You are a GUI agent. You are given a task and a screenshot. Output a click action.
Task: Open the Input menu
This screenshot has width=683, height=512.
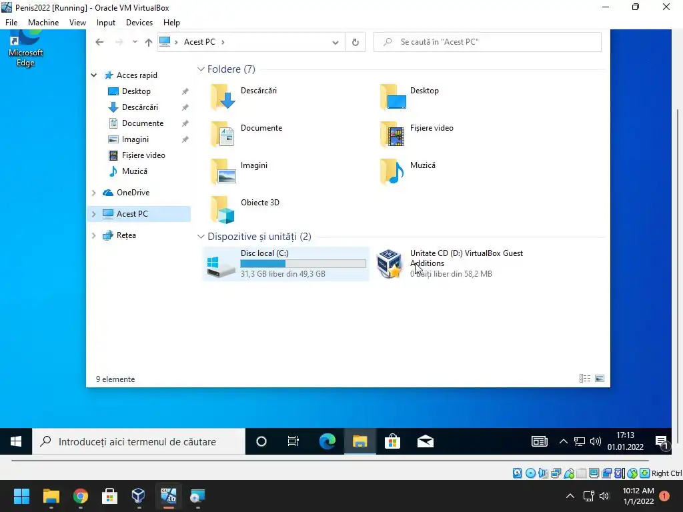[106, 23]
